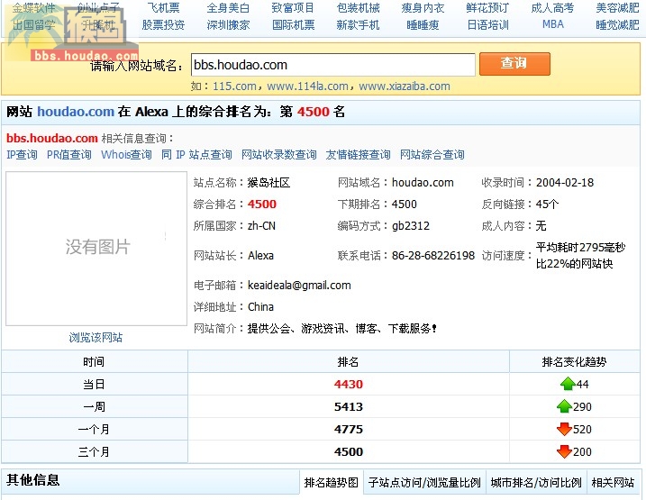
Task: Click the email keaideala@gmail.com
Action: click(299, 285)
